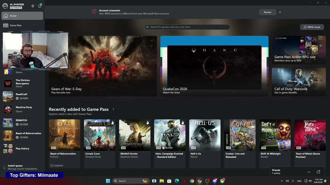Open the Tears of Metal game card
Image resolution: width=330 pixels, height=185 pixels.
pyautogui.click(x=310, y=144)
